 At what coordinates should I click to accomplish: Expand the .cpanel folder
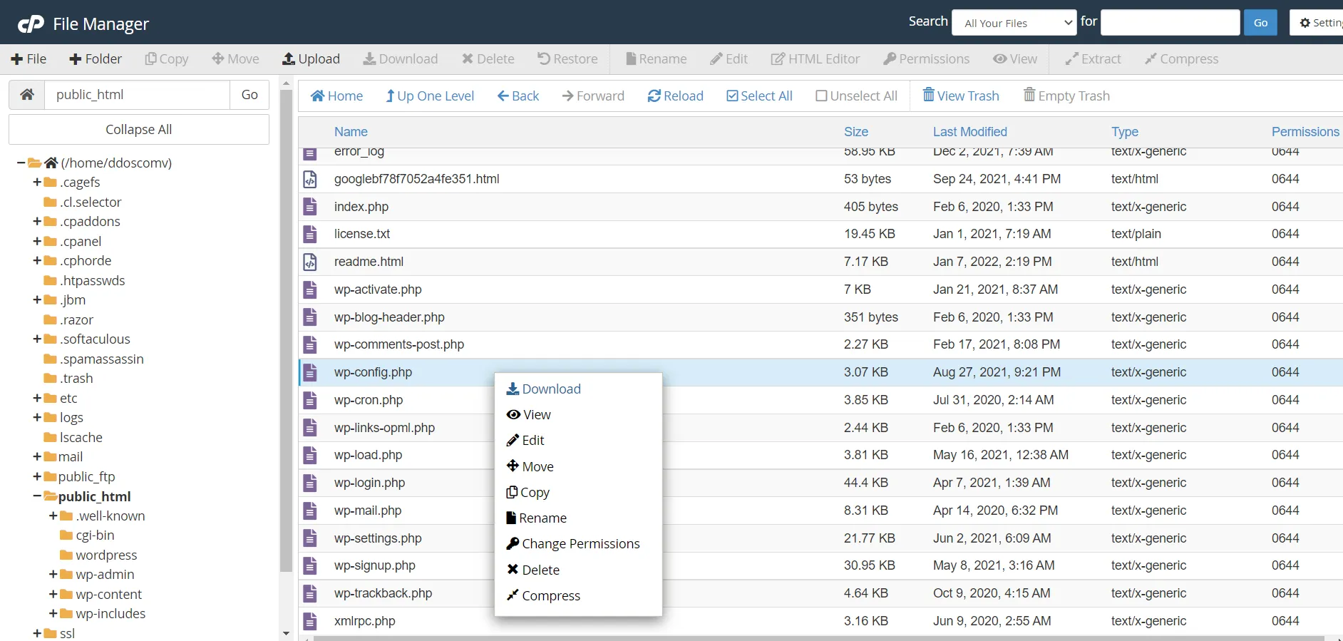point(37,241)
